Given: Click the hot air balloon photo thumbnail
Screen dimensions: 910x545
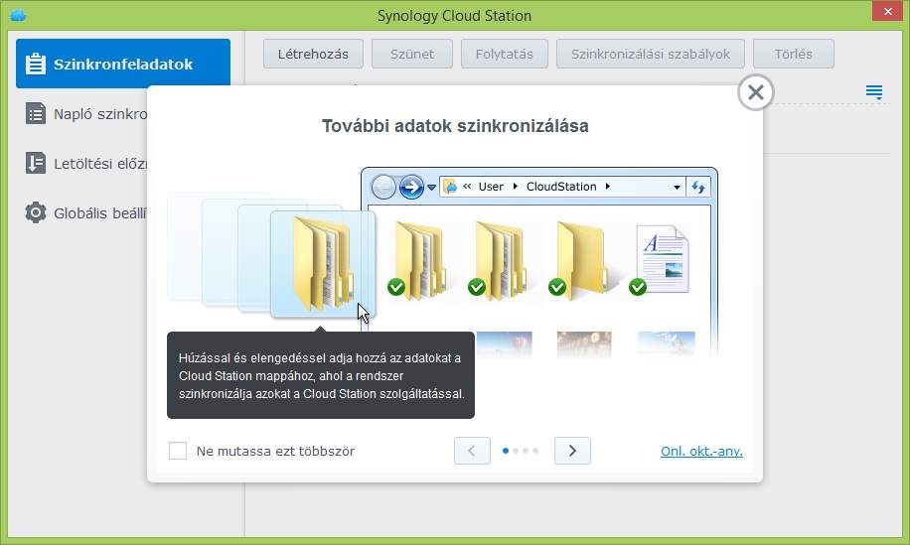Looking at the screenshot, I should tap(505, 343).
